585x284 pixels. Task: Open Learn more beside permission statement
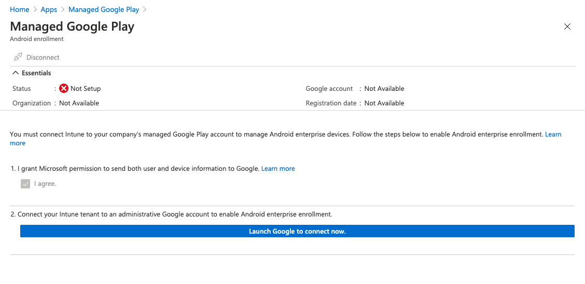(x=278, y=169)
